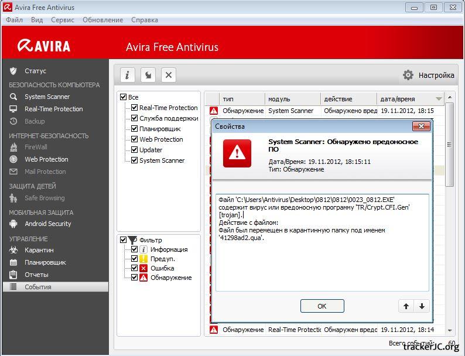Uncheck the Web Protection module checkbox

(x=135, y=139)
